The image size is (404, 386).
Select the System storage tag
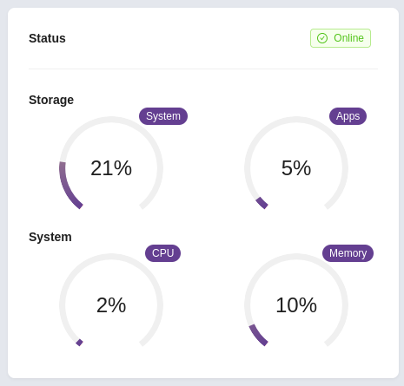[x=163, y=116]
